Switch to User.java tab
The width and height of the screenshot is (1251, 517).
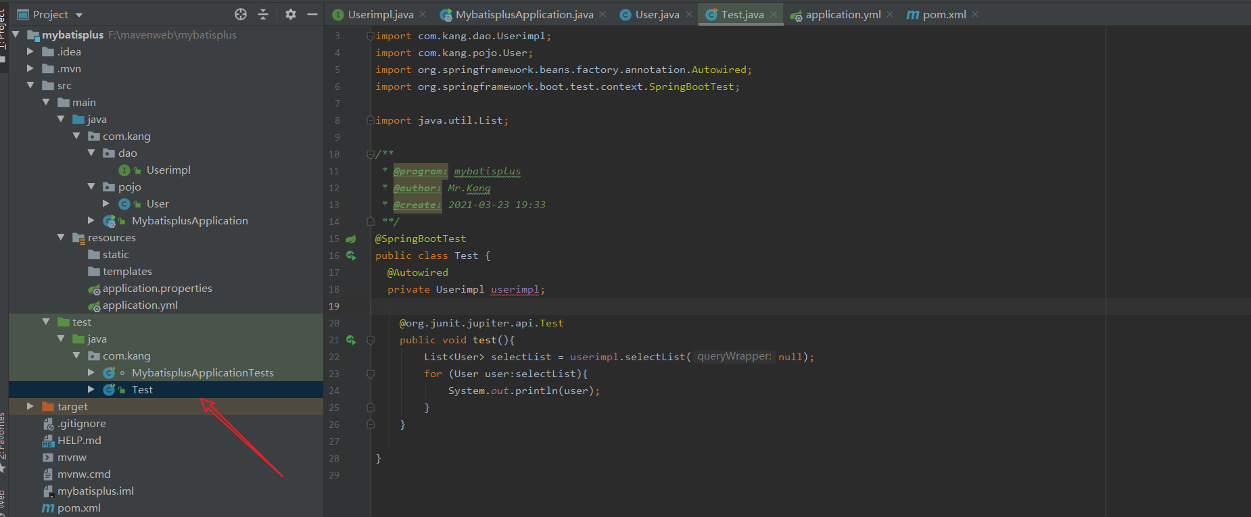[x=657, y=14]
